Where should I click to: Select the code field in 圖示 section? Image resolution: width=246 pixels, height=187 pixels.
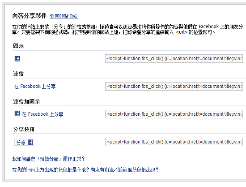coord(174,58)
